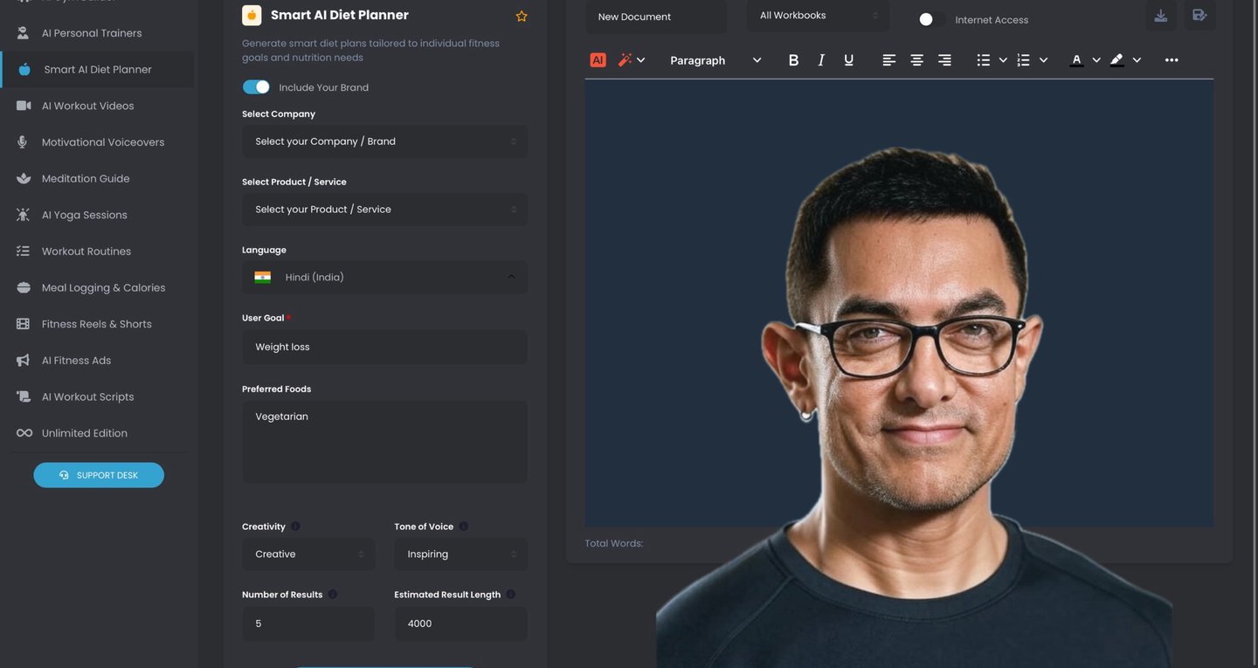
Task: Center-align the text
Action: click(916, 60)
